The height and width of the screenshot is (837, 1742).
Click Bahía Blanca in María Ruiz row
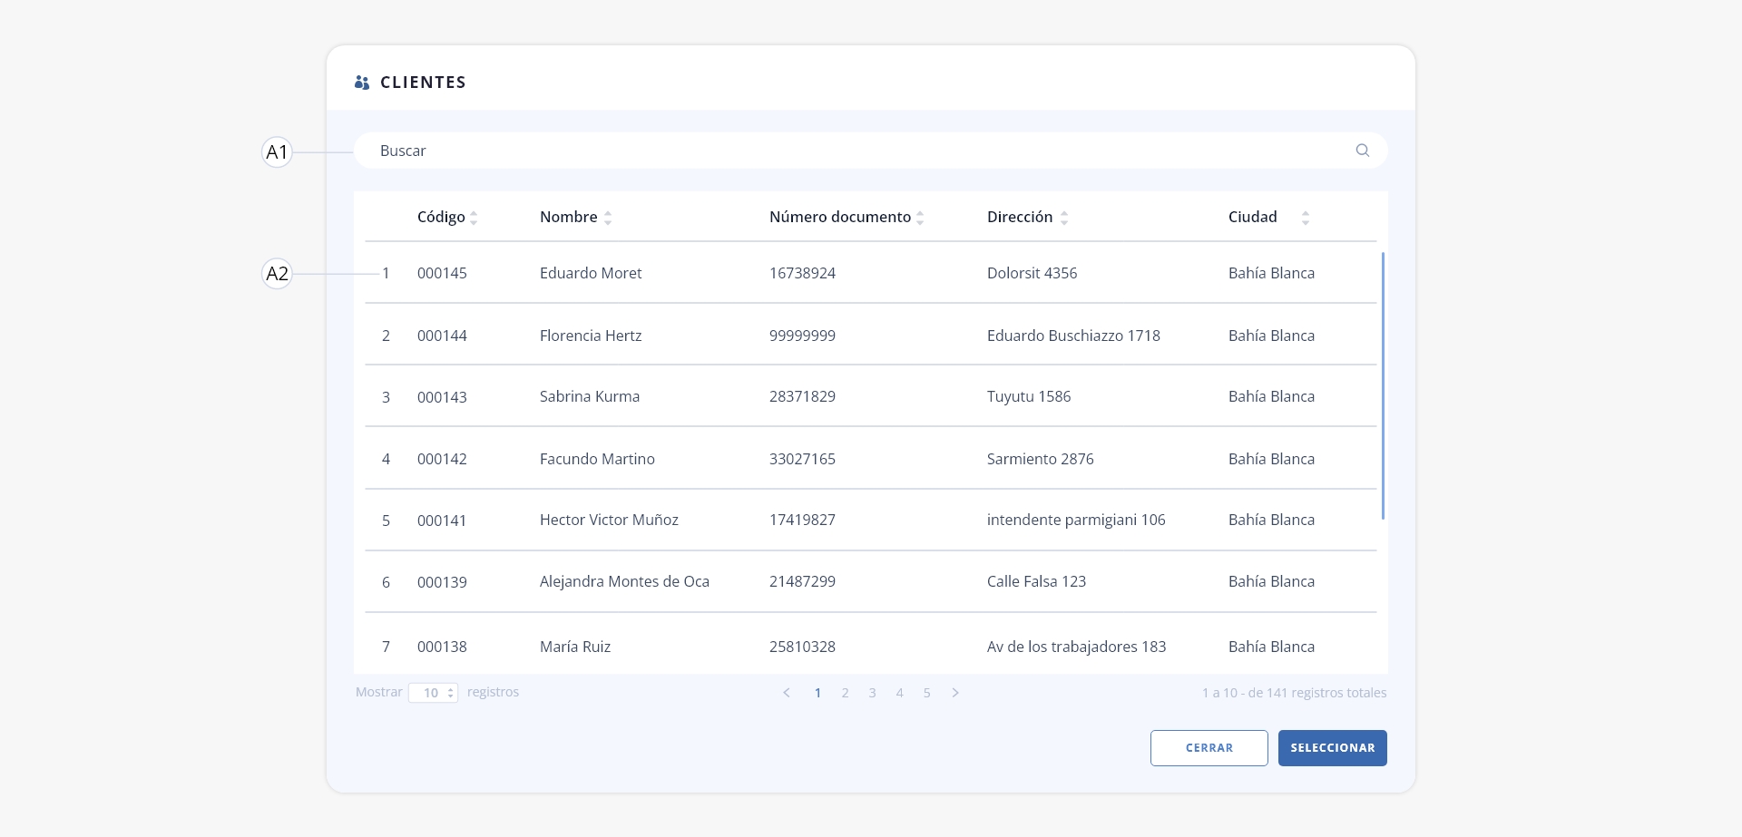[1271, 647]
